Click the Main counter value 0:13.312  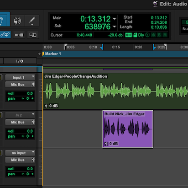95,19
